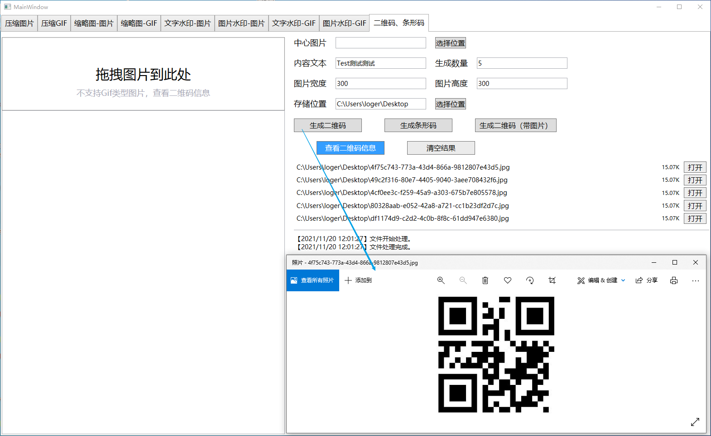Open the df1174d9 file with 打开
Screen dimensions: 711x436
click(695, 218)
